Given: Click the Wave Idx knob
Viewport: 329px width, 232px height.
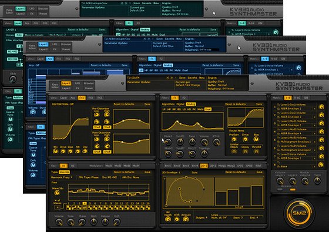Looking at the screenshot, I should (x=57, y=193).
